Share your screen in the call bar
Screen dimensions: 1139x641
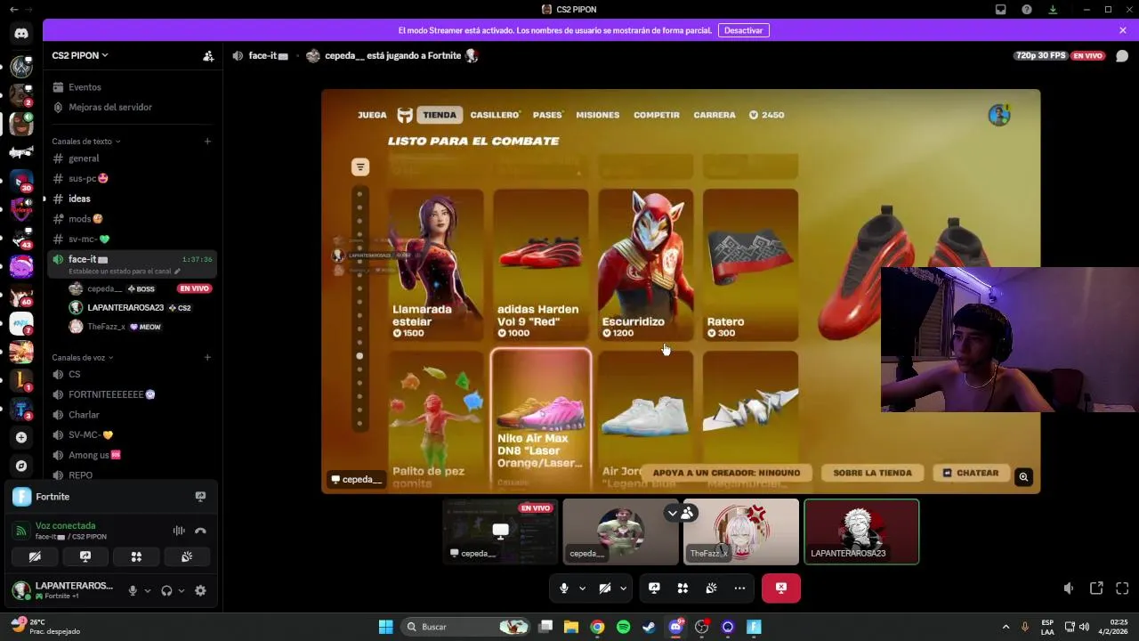coord(654,588)
